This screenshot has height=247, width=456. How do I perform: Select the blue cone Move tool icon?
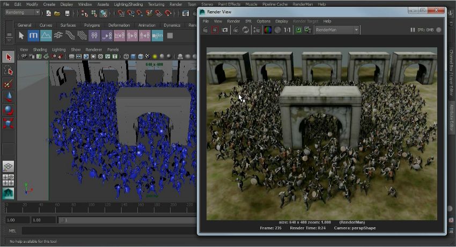coord(9,97)
